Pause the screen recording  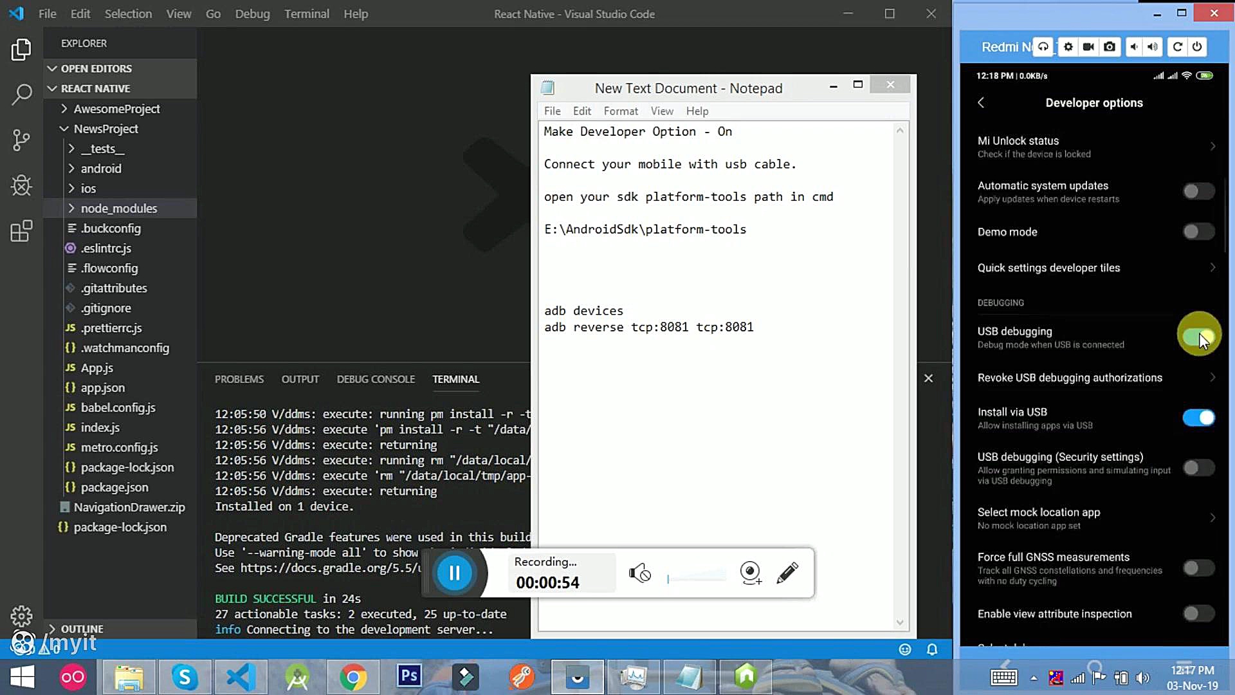click(x=454, y=573)
